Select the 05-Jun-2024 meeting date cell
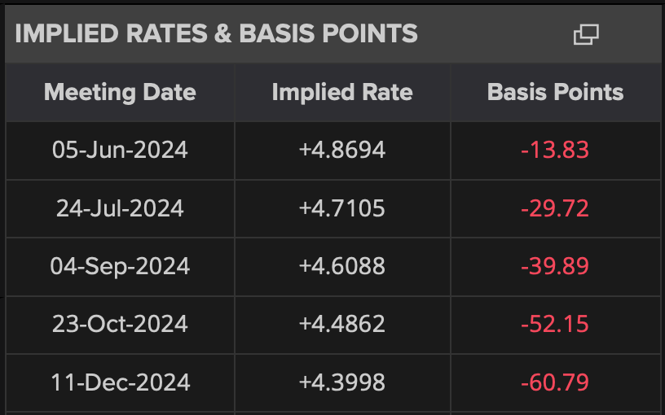The height and width of the screenshot is (415, 665). (x=120, y=151)
